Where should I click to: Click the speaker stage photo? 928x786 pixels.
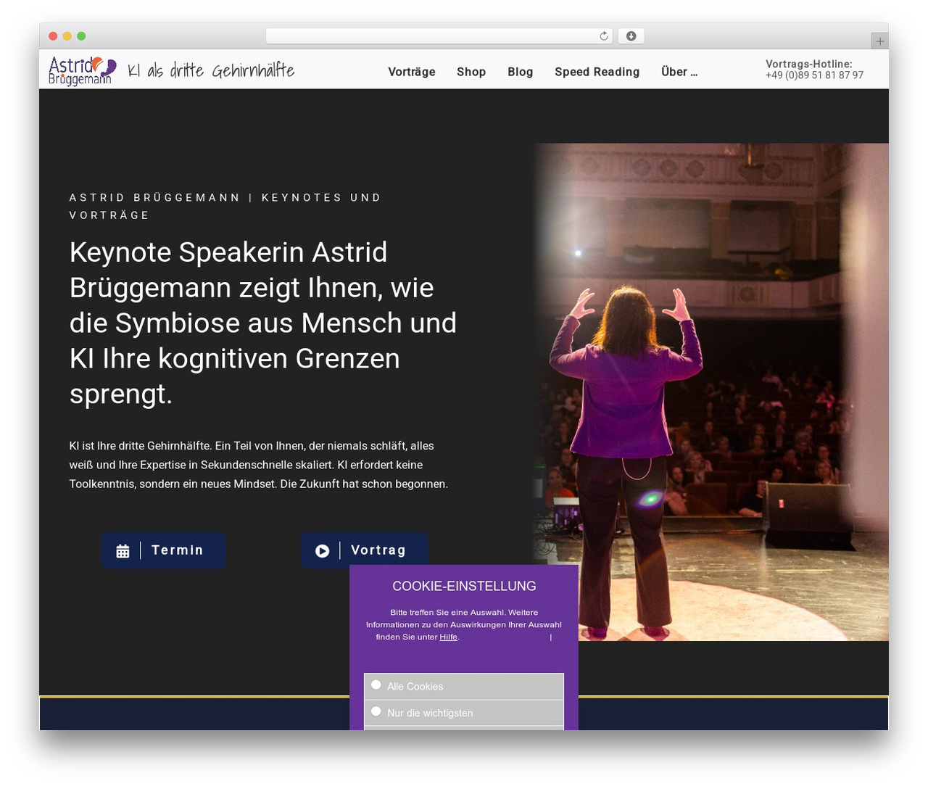(x=711, y=392)
